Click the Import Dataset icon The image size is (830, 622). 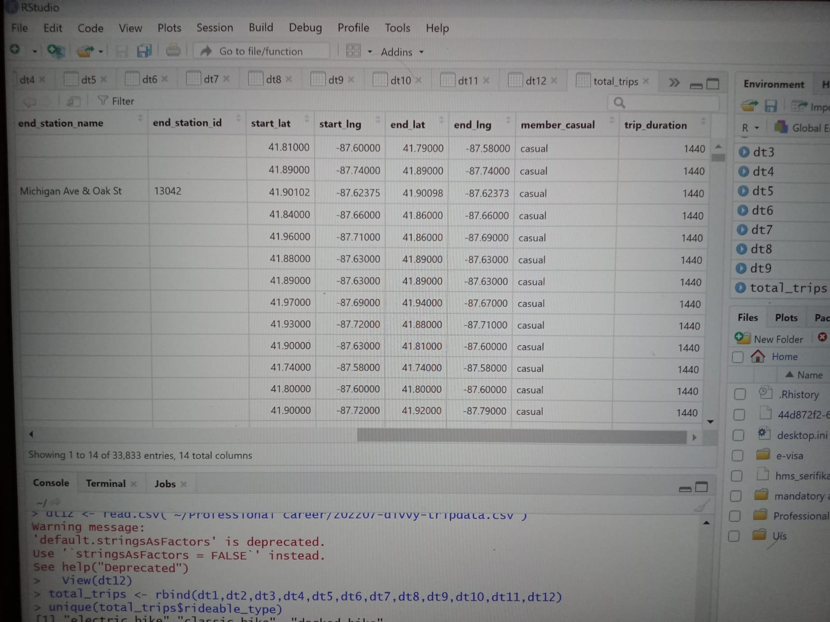tap(799, 106)
